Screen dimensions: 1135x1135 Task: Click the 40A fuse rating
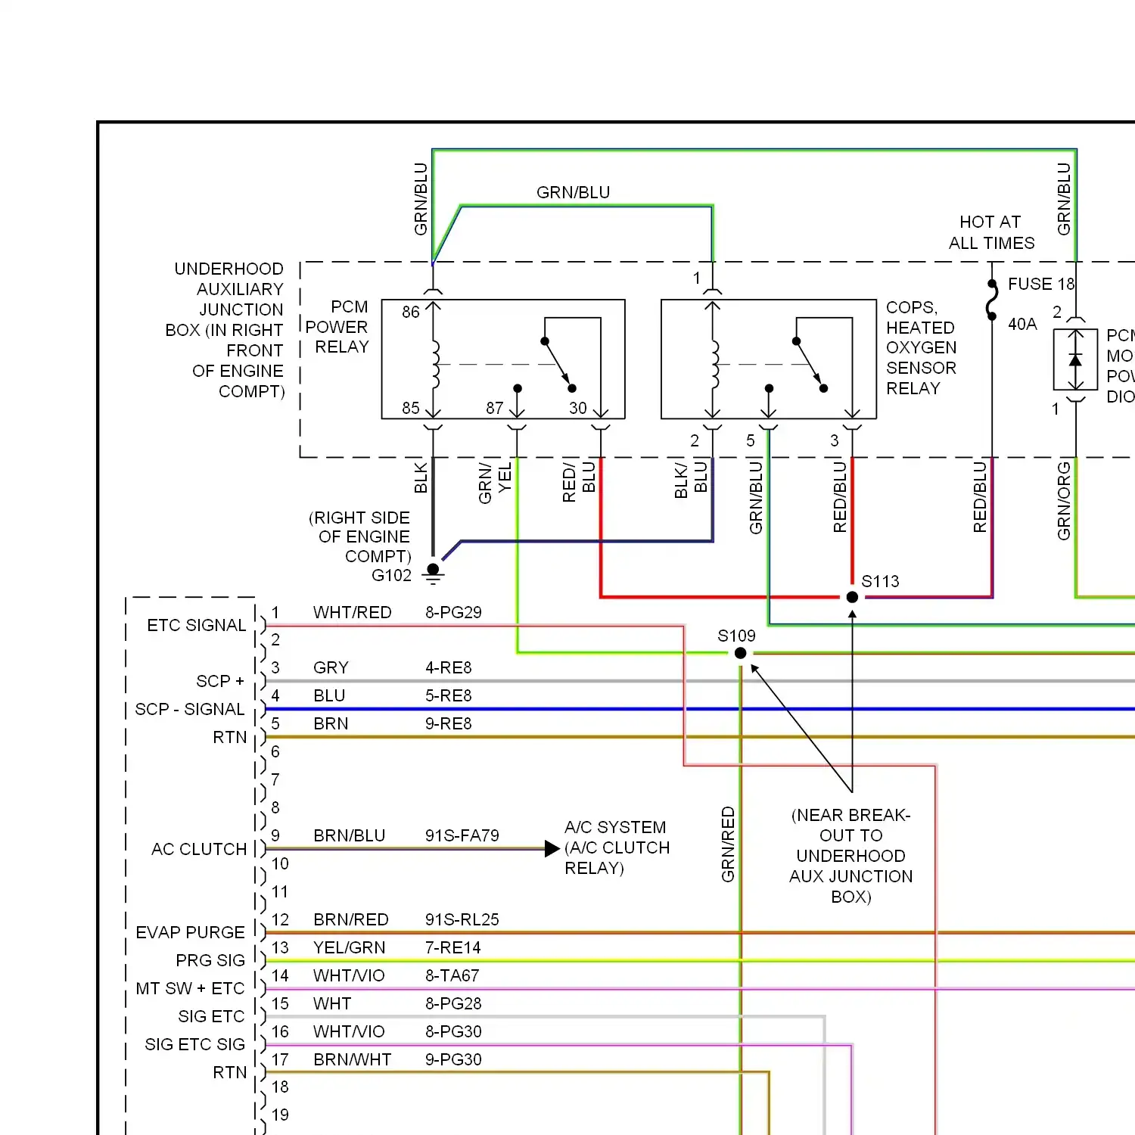[x=1022, y=324]
